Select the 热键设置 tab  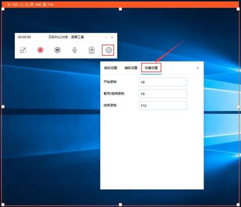(151, 68)
